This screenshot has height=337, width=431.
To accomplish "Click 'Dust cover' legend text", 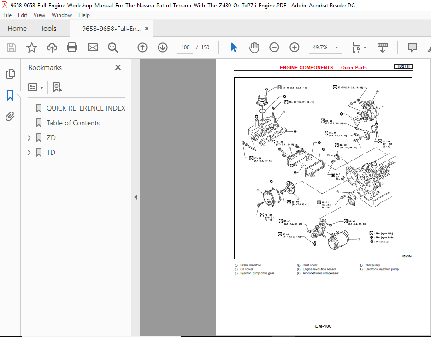I will [x=310, y=265].
